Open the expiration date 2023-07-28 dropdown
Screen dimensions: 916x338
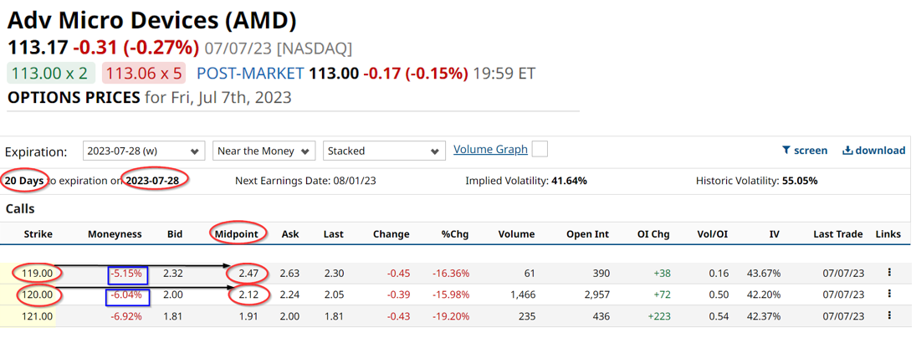coord(144,151)
